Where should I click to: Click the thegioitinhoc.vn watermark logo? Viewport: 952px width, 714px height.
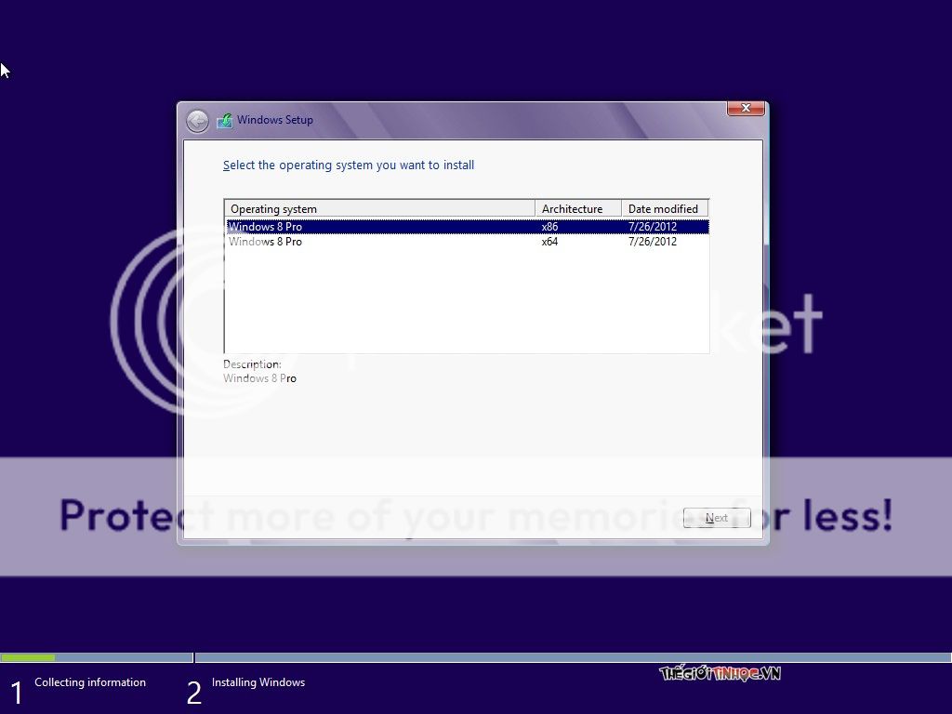(x=720, y=673)
